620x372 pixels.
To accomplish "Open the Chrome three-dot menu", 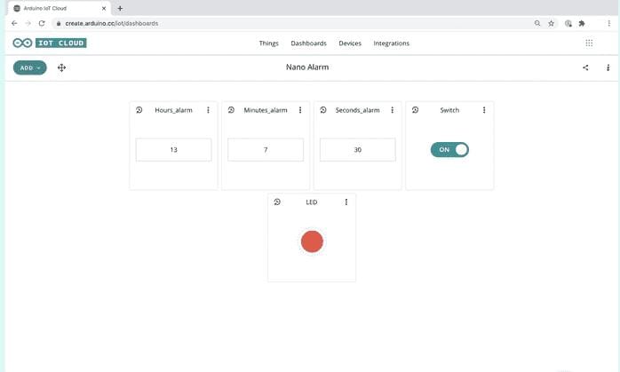I will 609,23.
